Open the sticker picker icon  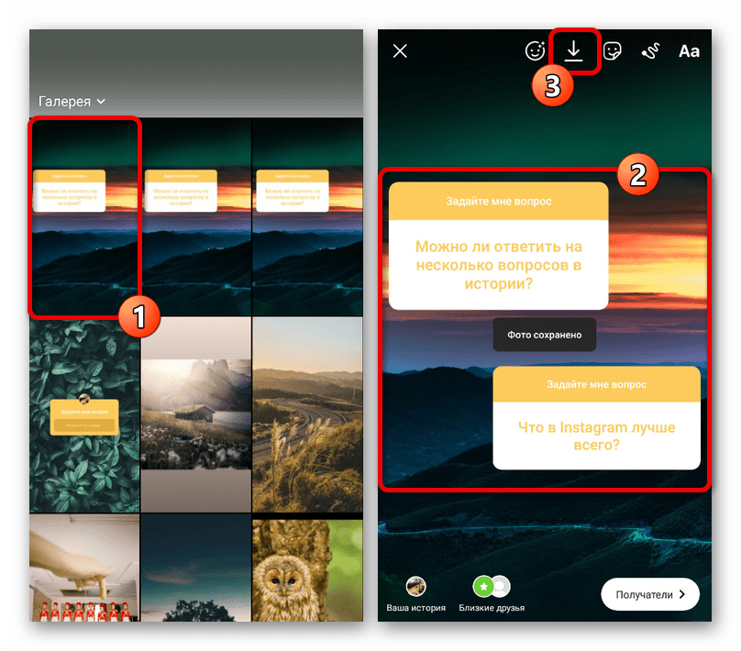click(613, 51)
